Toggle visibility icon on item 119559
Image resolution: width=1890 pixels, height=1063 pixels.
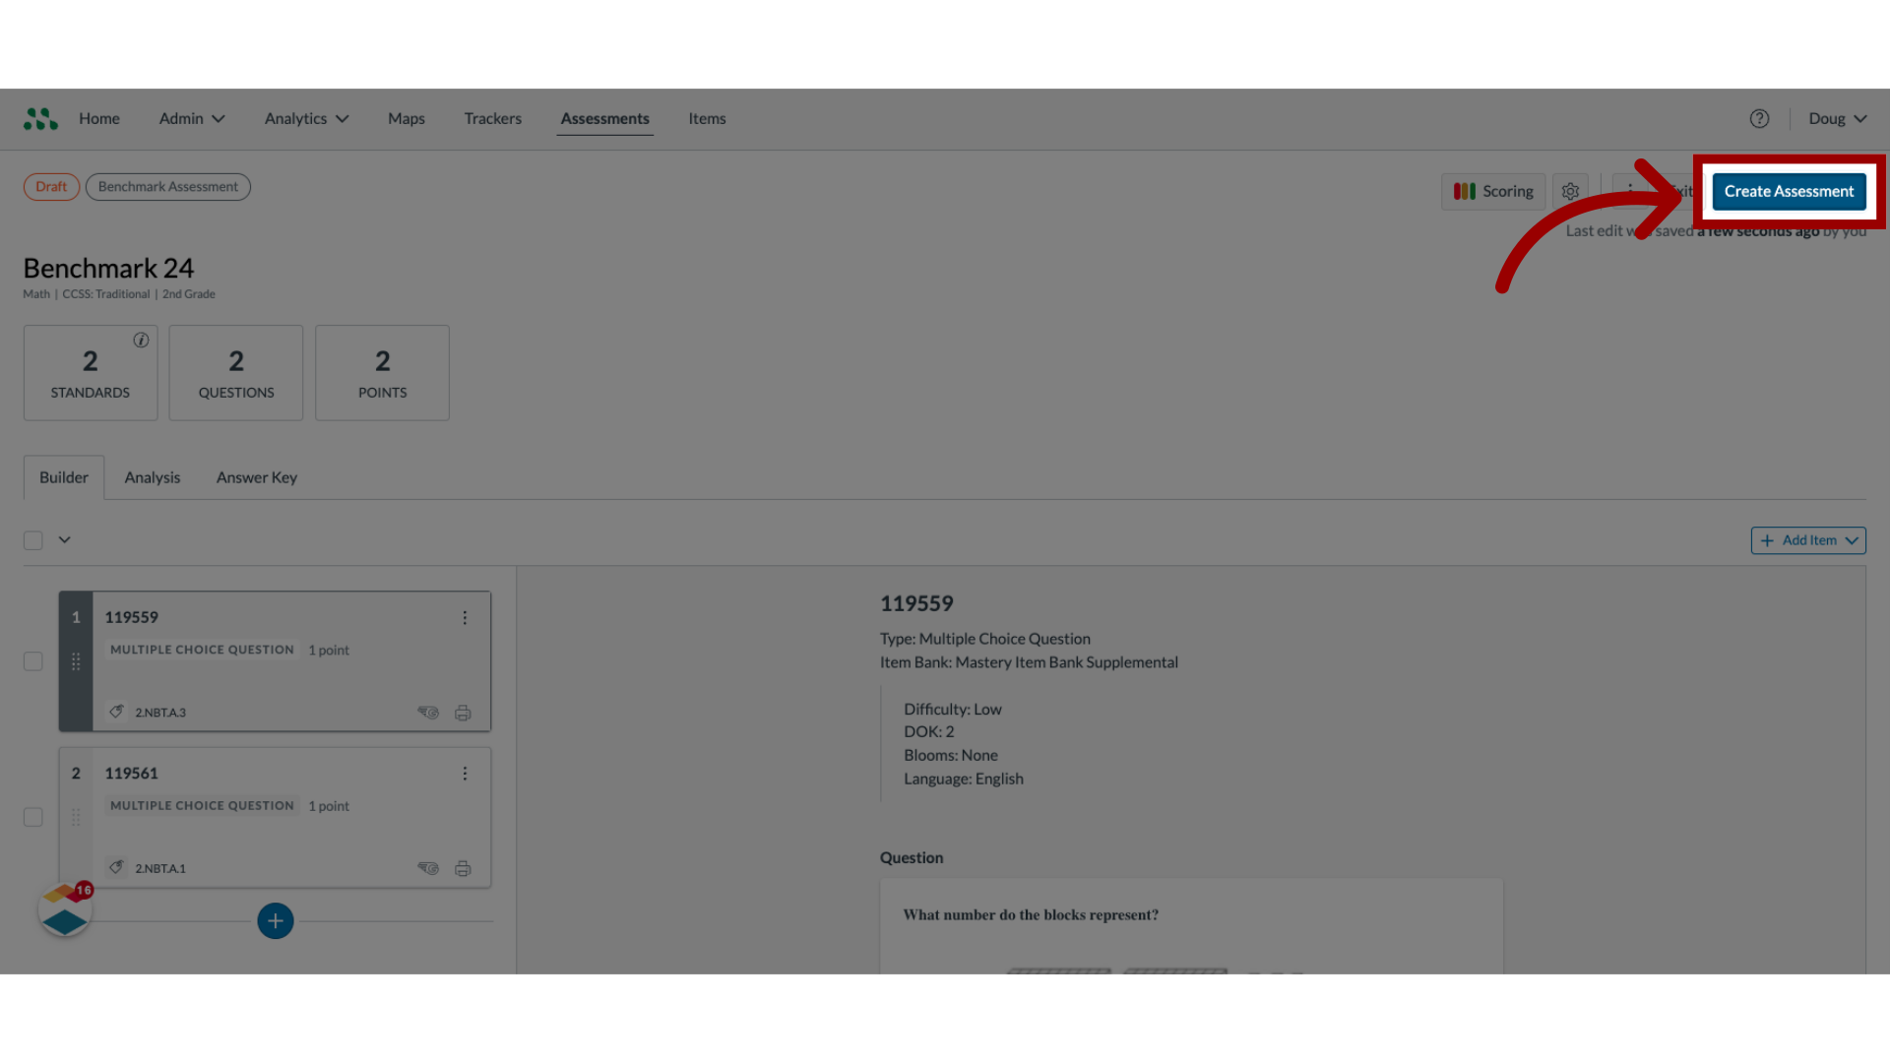[427, 712]
